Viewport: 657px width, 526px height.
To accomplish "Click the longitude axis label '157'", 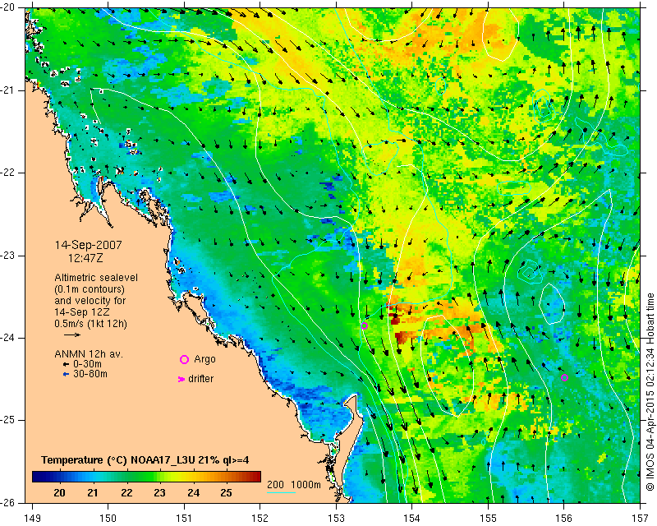I will click(x=640, y=519).
